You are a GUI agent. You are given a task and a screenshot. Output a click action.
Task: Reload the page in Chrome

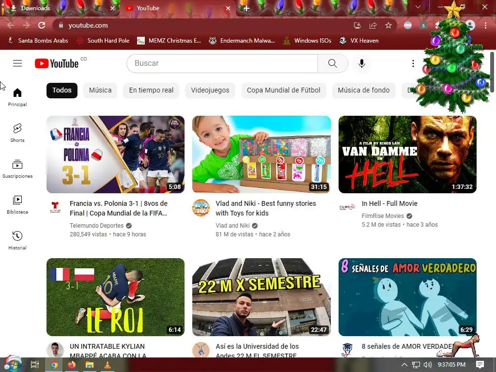point(42,25)
